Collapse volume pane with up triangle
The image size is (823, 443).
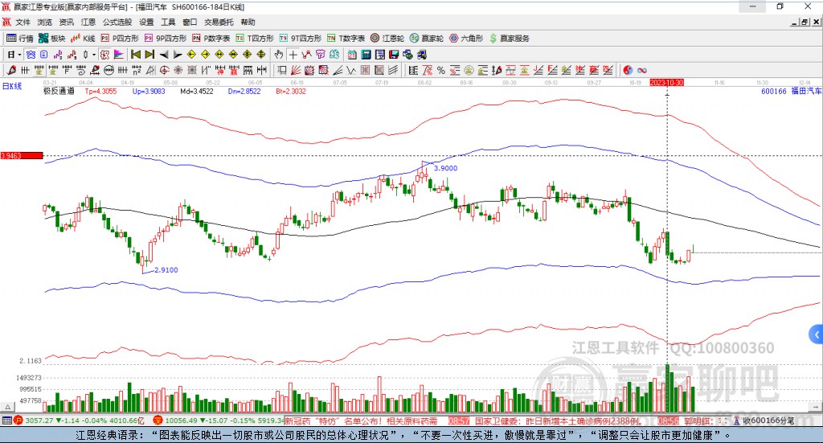(x=7, y=407)
